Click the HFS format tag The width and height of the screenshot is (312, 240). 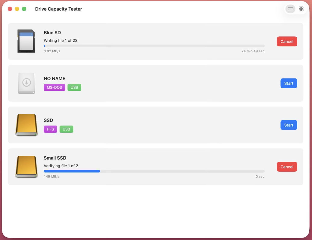click(50, 129)
